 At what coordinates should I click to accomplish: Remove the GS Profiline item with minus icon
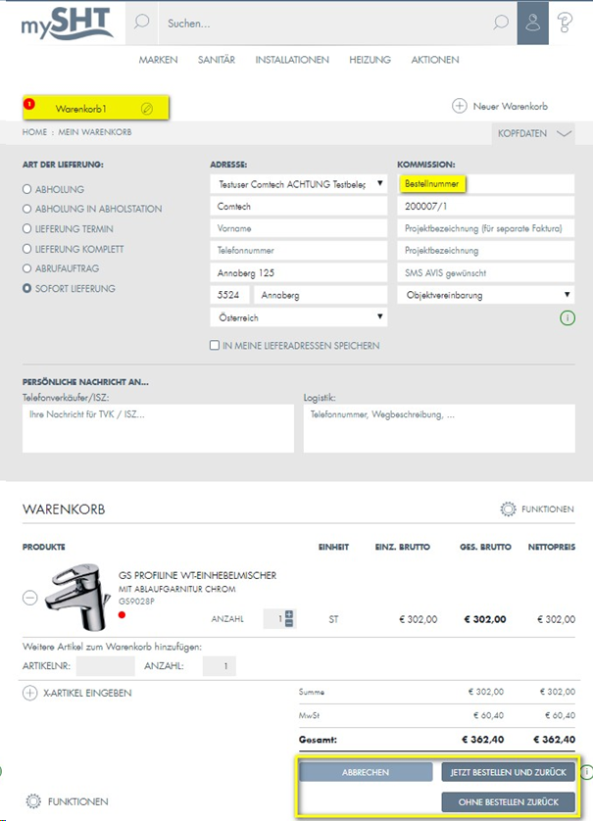coord(29,597)
